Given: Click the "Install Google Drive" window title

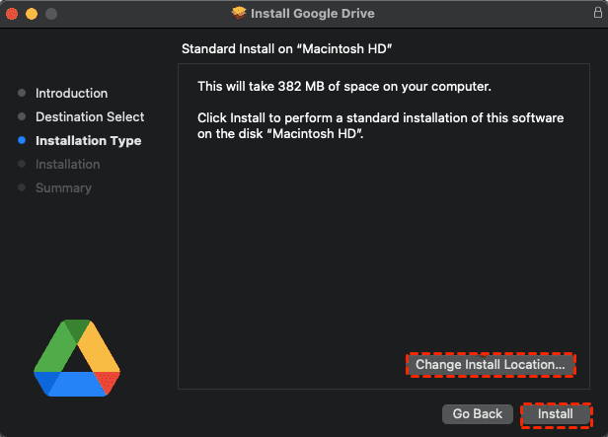Looking at the screenshot, I should click(x=312, y=14).
